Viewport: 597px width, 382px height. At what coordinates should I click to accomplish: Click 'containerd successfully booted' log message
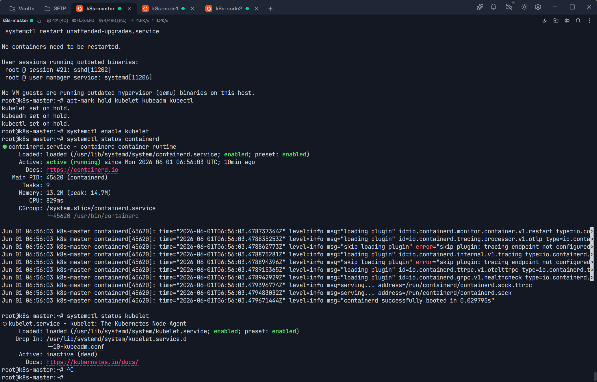coord(411,301)
